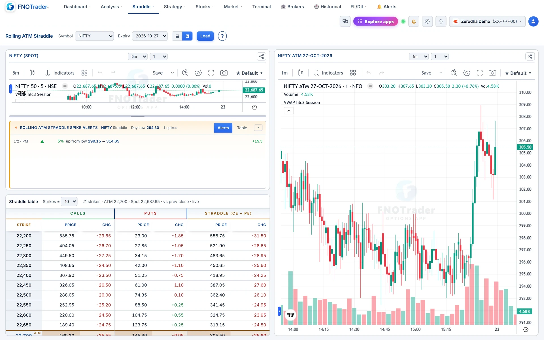Open the Straddle menu
Image resolution: width=544 pixels, height=340 pixels.
click(x=143, y=7)
